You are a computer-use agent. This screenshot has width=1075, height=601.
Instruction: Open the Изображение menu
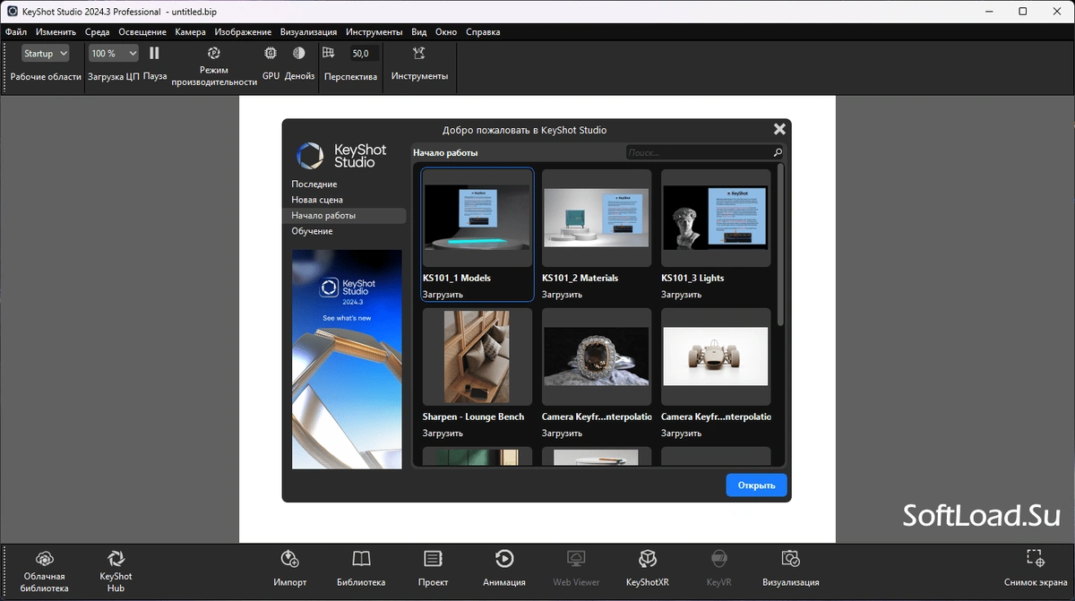click(x=244, y=32)
